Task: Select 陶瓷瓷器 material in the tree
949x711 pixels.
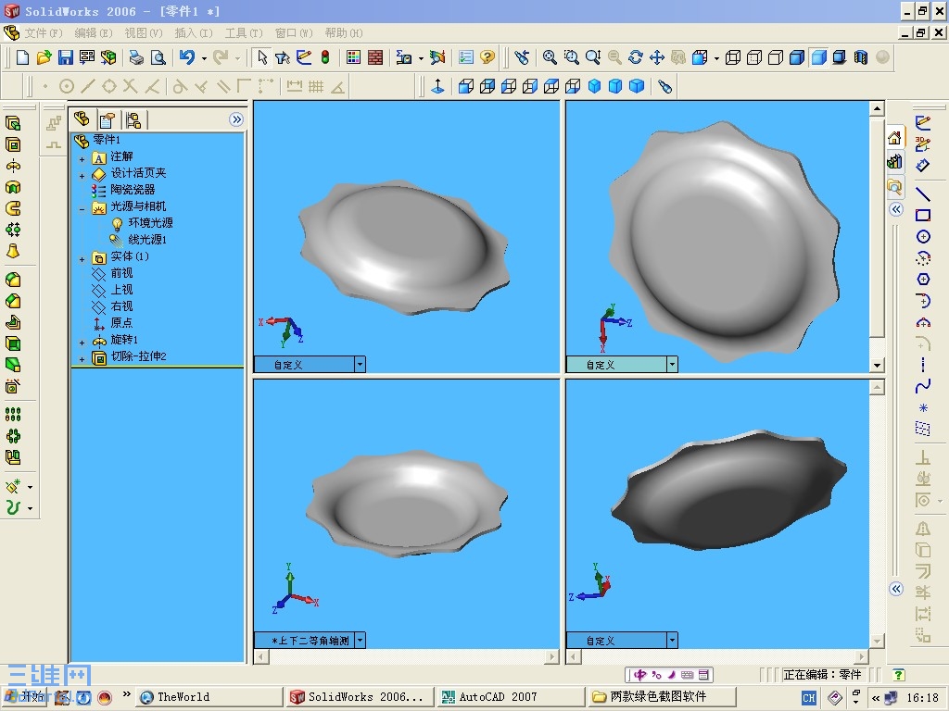Action: [x=133, y=190]
